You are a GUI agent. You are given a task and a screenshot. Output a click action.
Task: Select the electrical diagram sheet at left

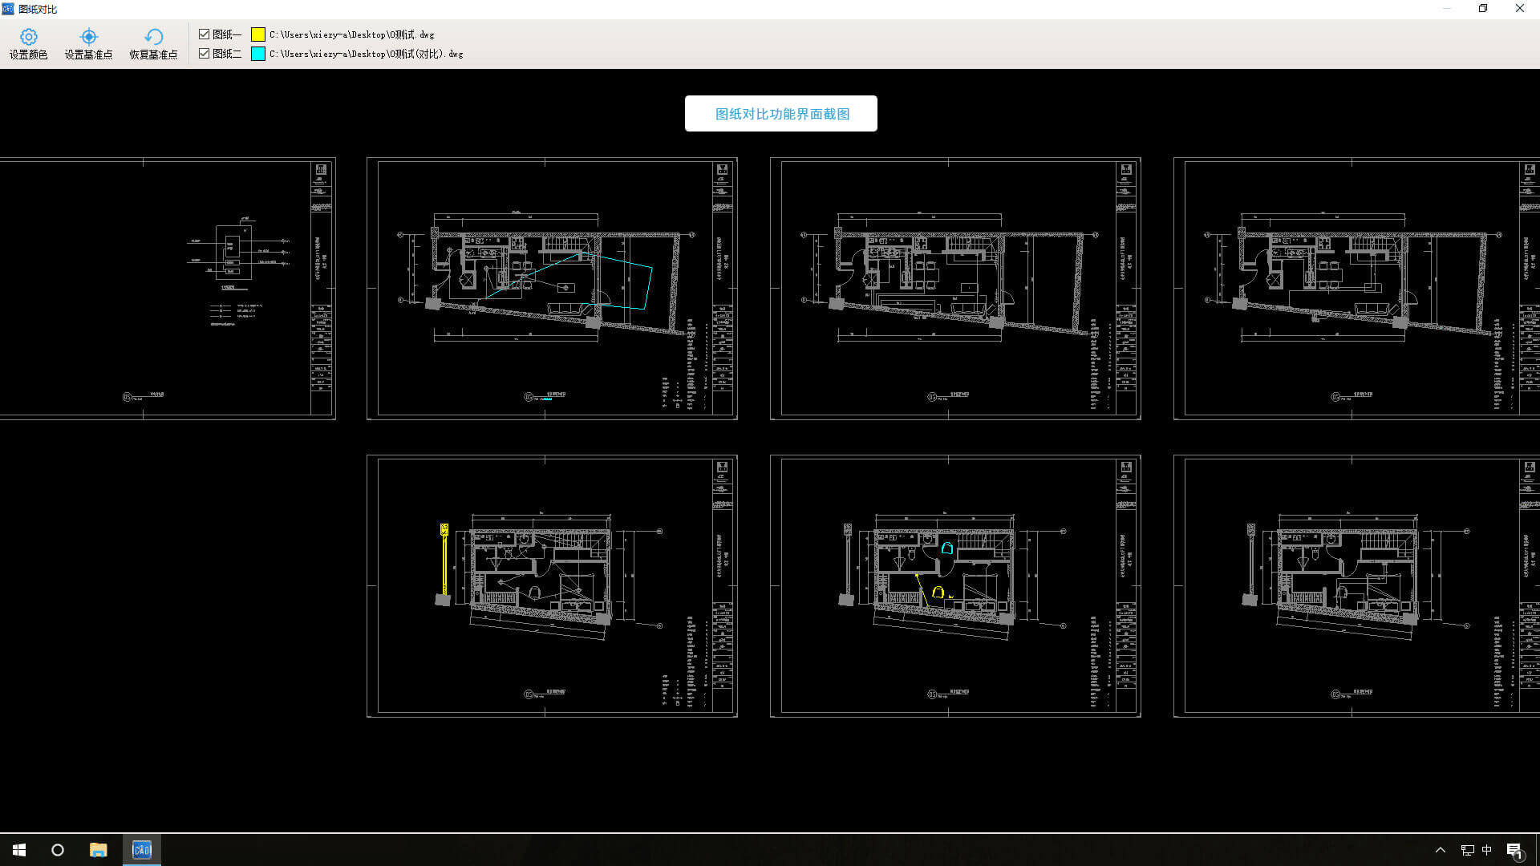coord(168,289)
